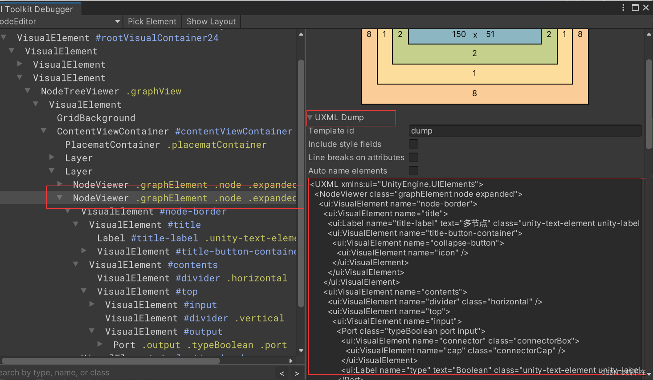
Task: Go to previous search result arrow
Action: click(x=282, y=374)
